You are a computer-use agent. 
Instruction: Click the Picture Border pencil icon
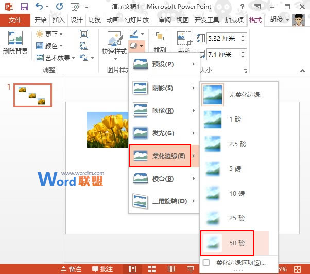[134, 34]
